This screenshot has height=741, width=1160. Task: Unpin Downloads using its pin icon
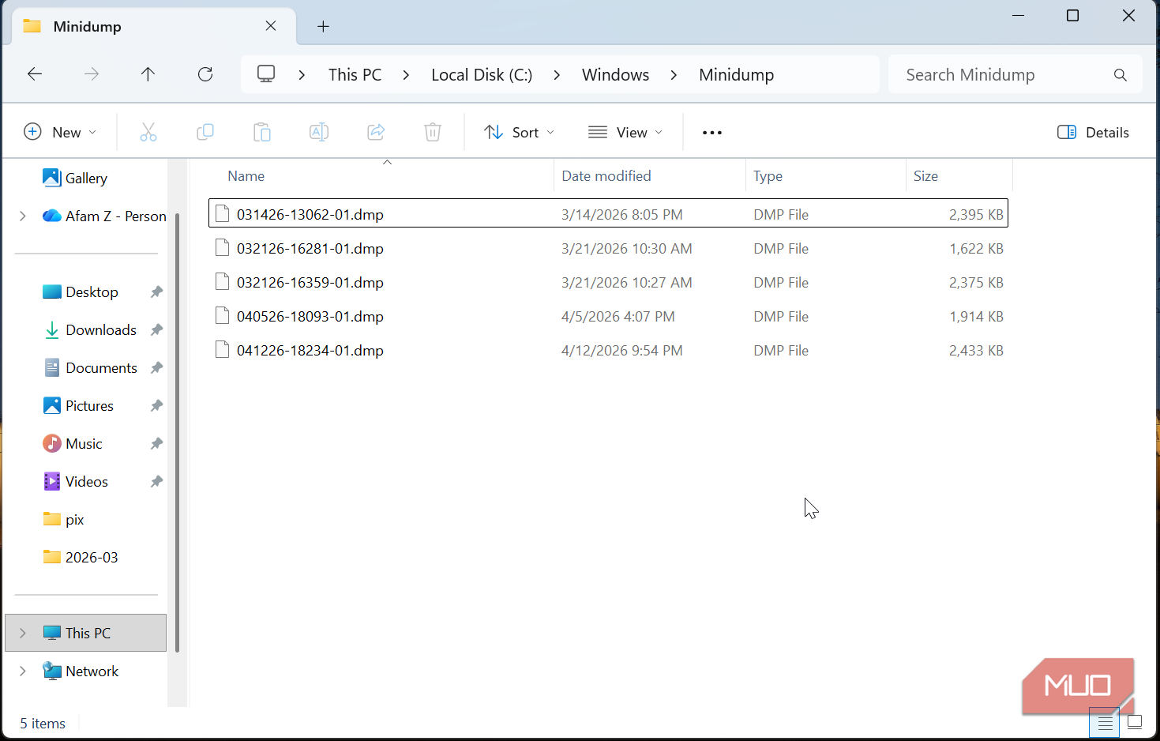(x=156, y=330)
